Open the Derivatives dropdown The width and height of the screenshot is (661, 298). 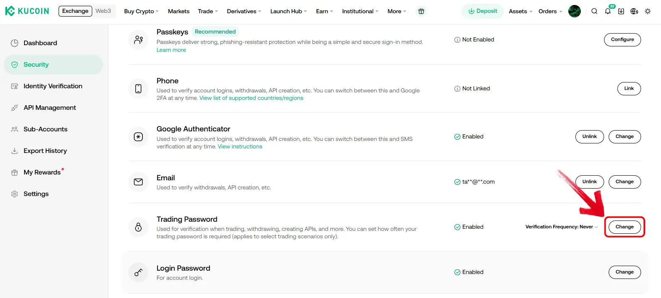click(x=244, y=11)
